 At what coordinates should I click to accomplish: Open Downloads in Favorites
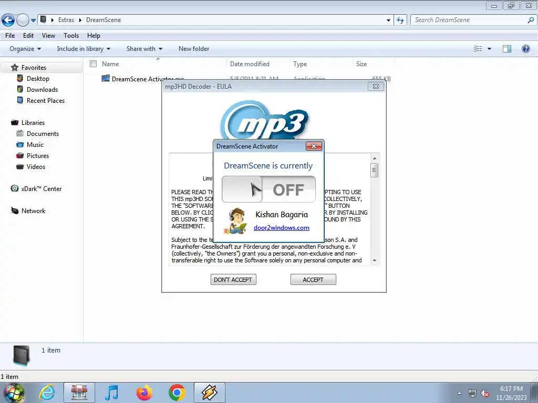pos(42,89)
